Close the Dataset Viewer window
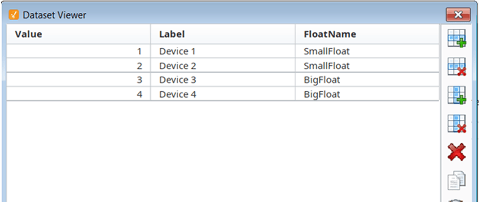Viewport: 479px width, 202px height. (x=458, y=15)
